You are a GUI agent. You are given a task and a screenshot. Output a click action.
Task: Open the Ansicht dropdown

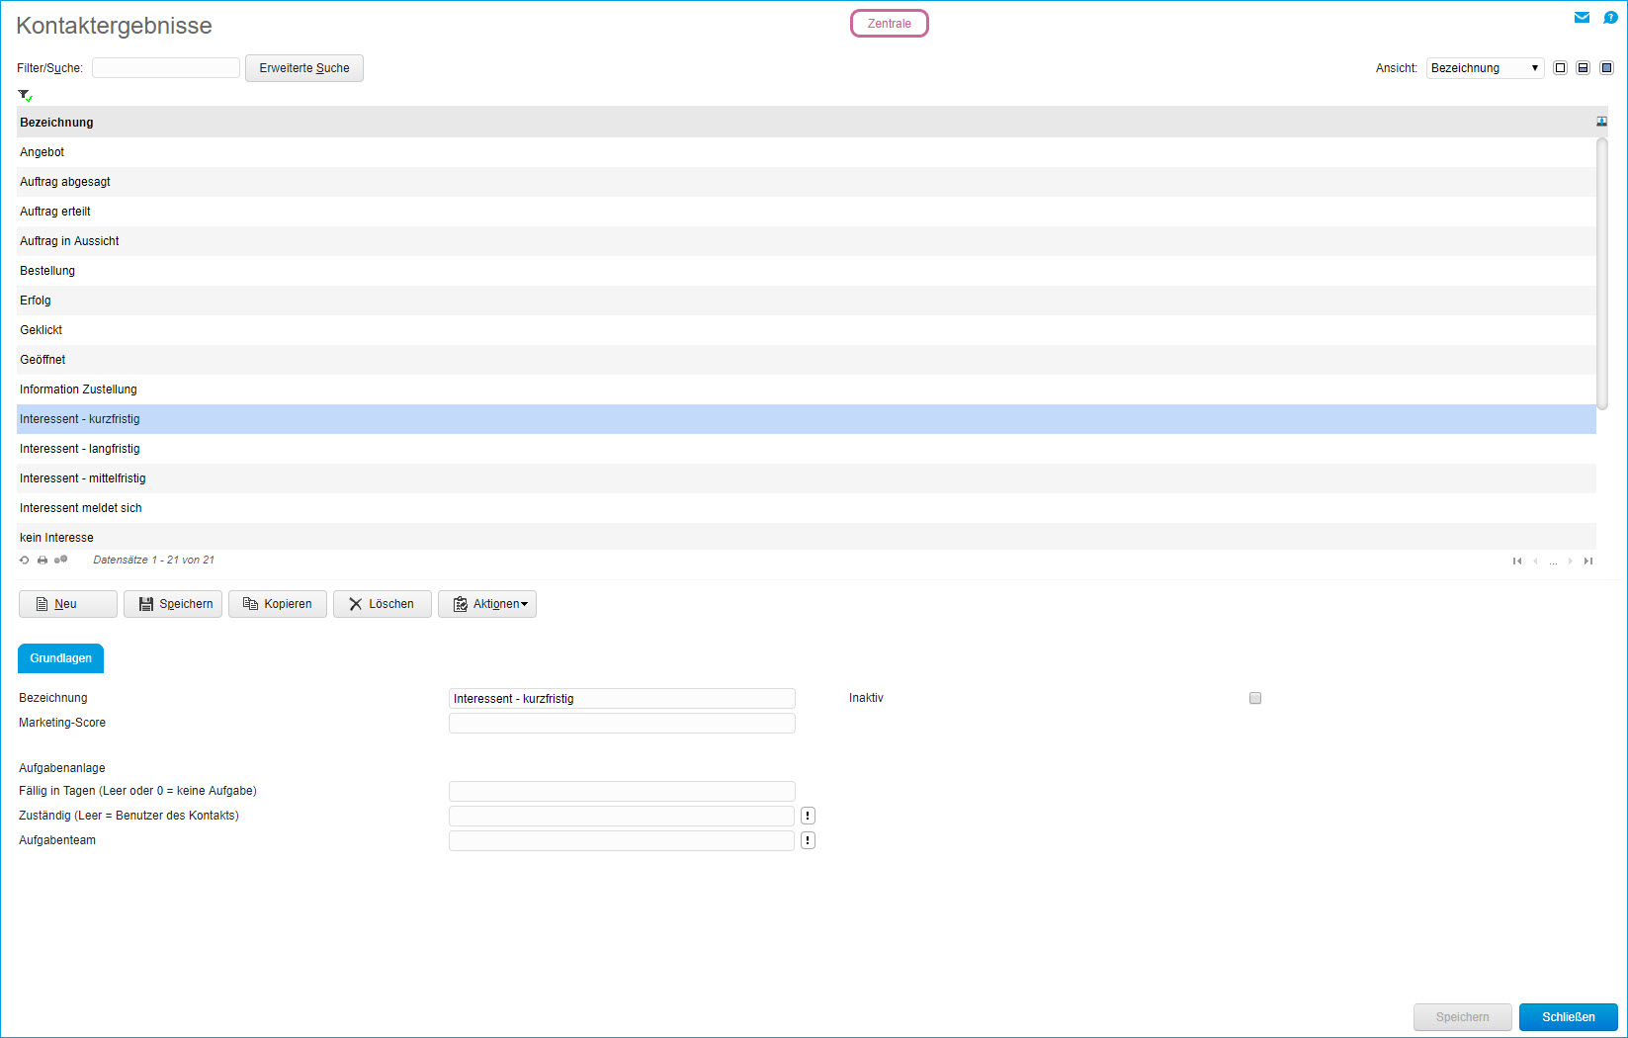(x=1485, y=68)
